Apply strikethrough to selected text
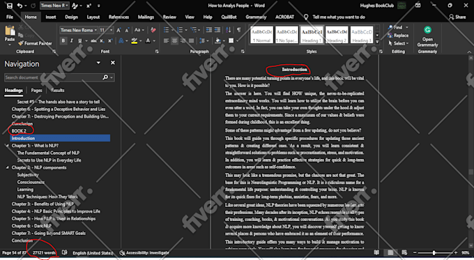 point(93,40)
